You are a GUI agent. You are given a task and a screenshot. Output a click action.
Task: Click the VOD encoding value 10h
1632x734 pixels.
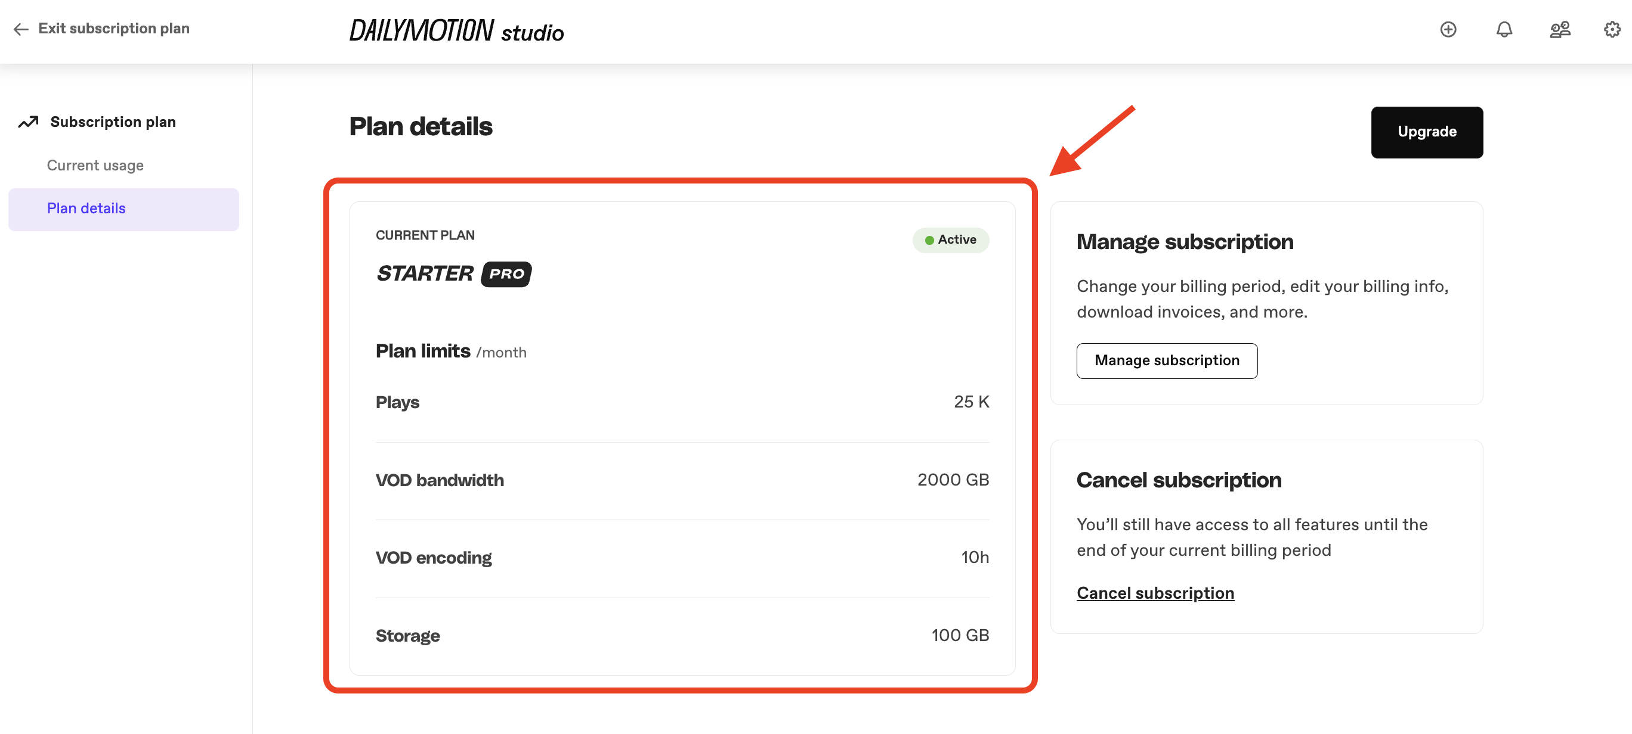point(975,558)
